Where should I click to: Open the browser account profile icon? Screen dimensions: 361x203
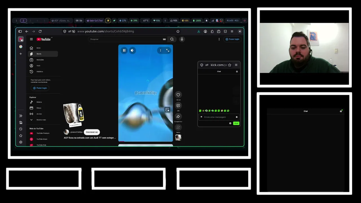205,31
